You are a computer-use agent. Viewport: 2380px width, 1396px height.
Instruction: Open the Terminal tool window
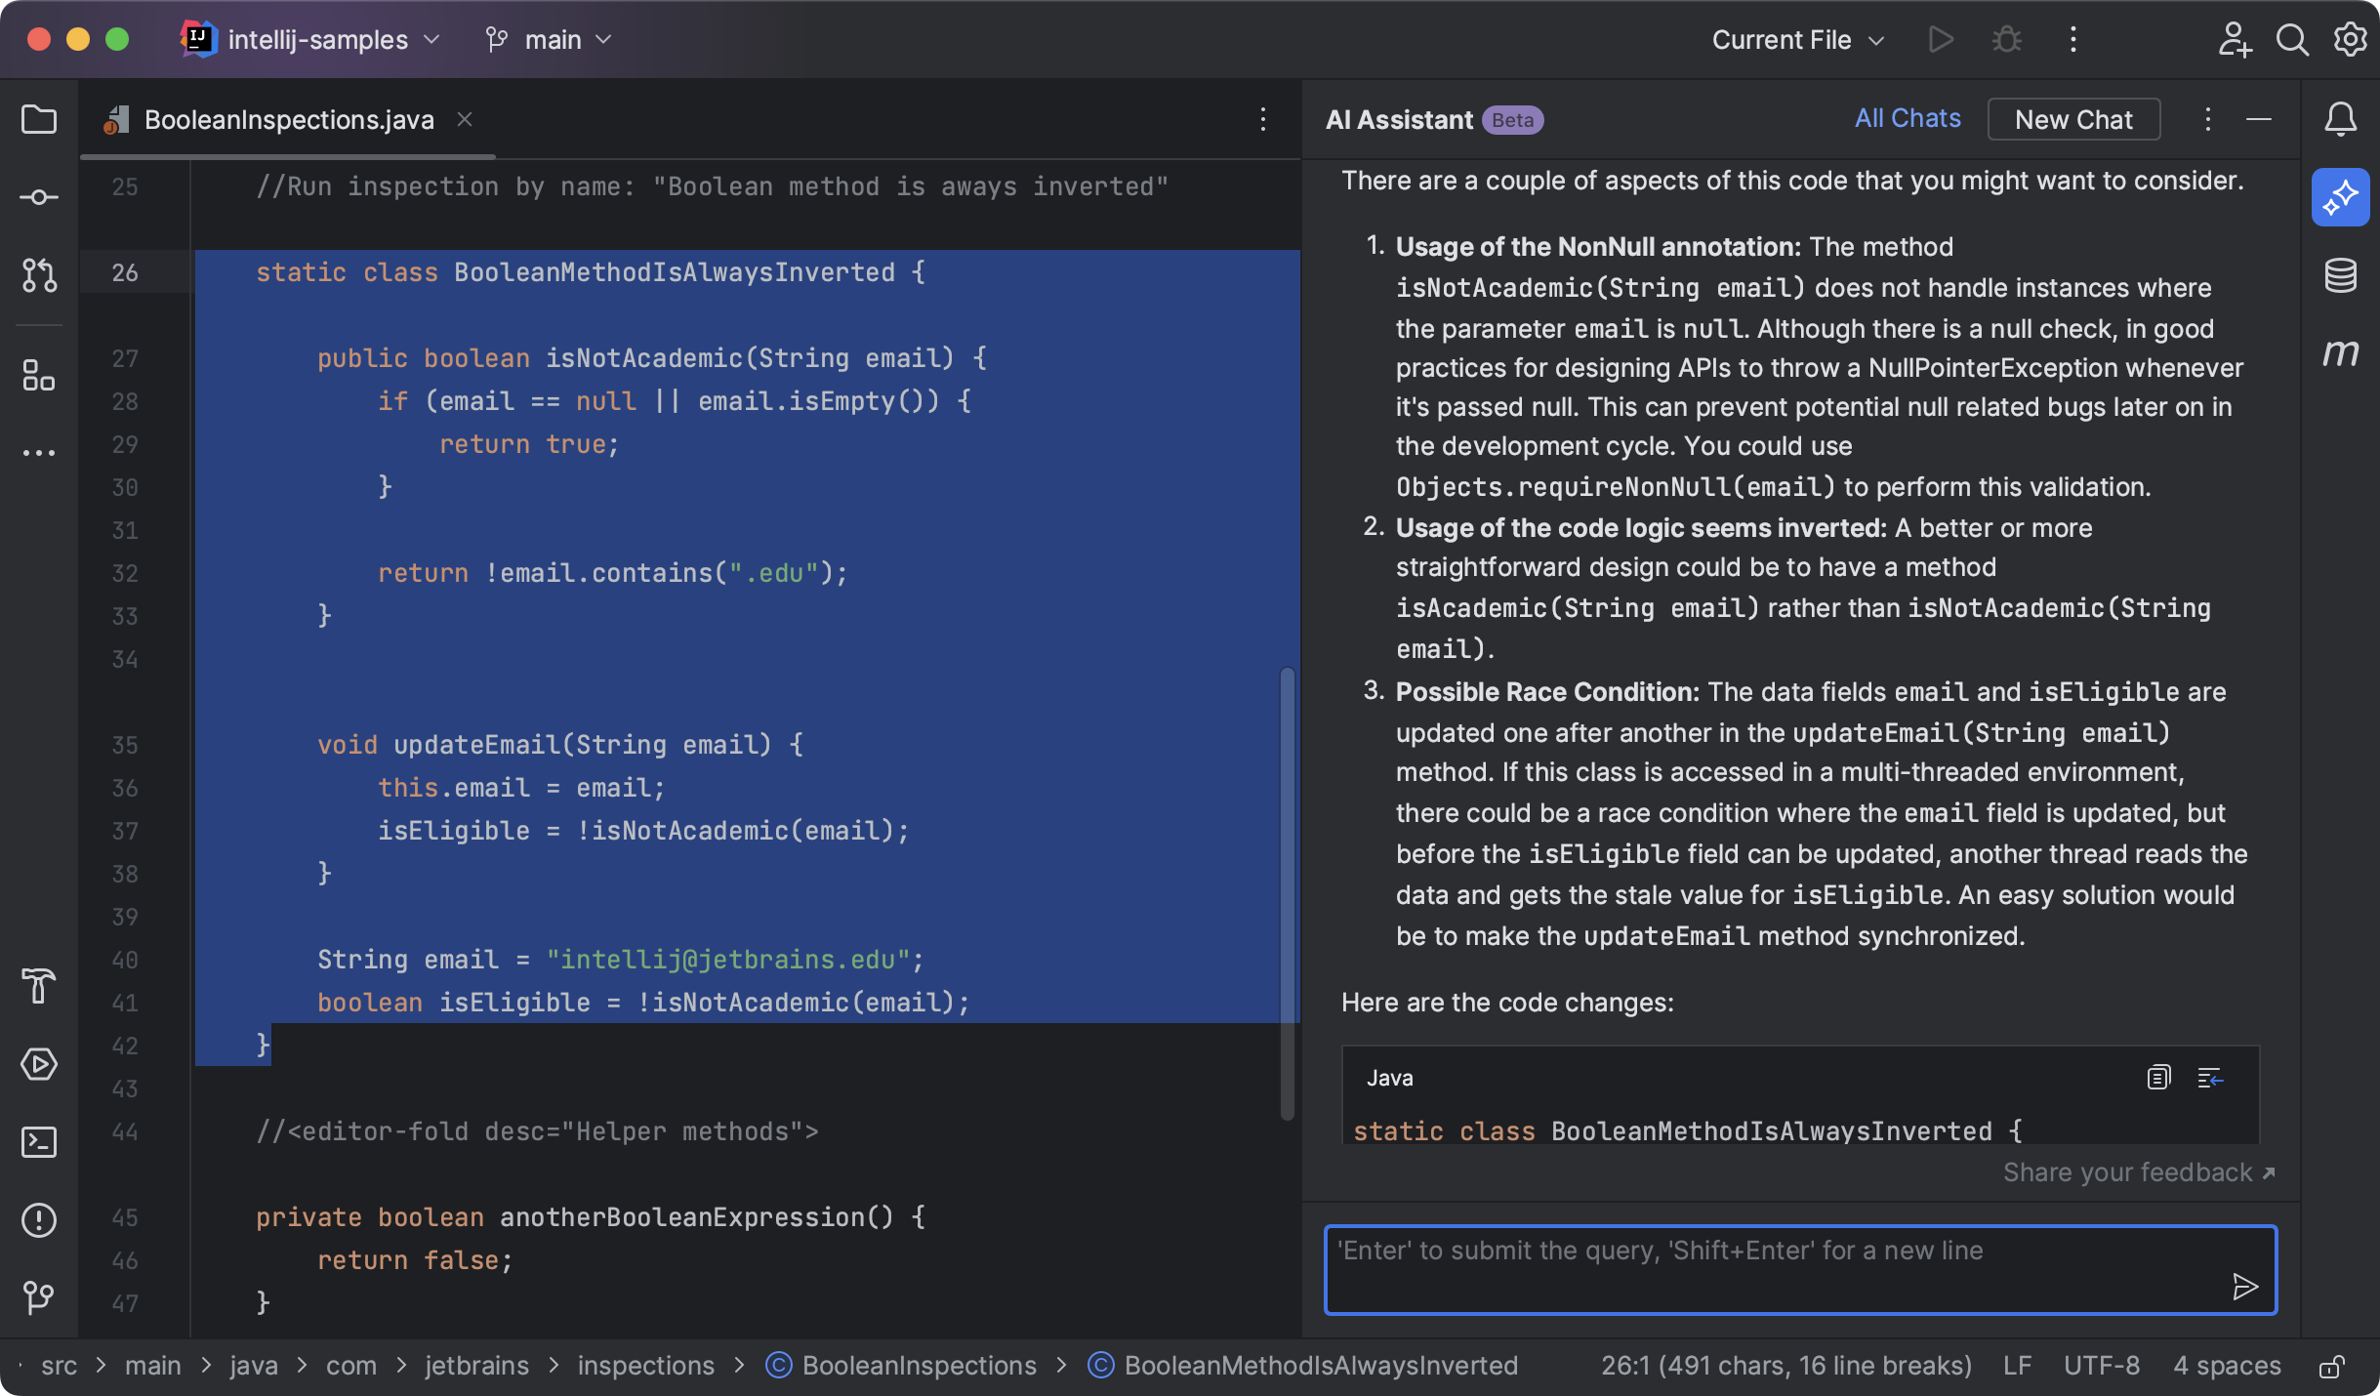click(x=39, y=1142)
